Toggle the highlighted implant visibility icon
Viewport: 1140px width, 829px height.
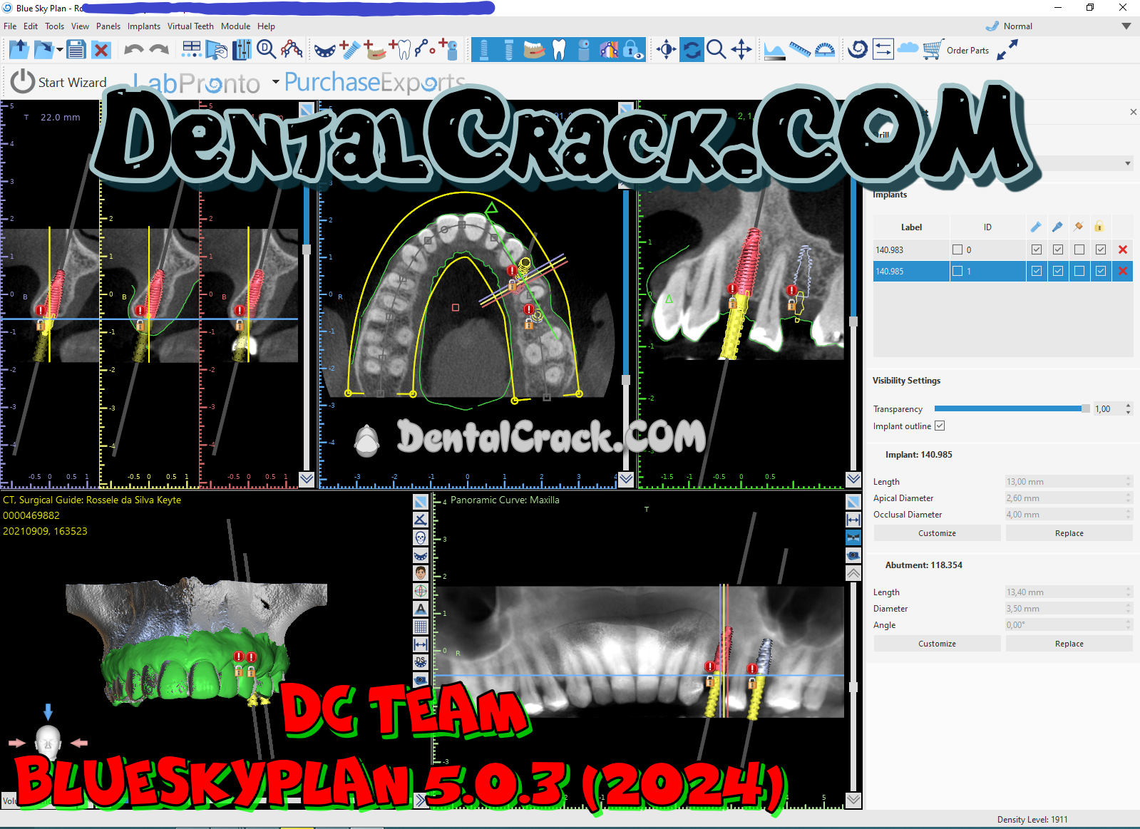coord(484,50)
